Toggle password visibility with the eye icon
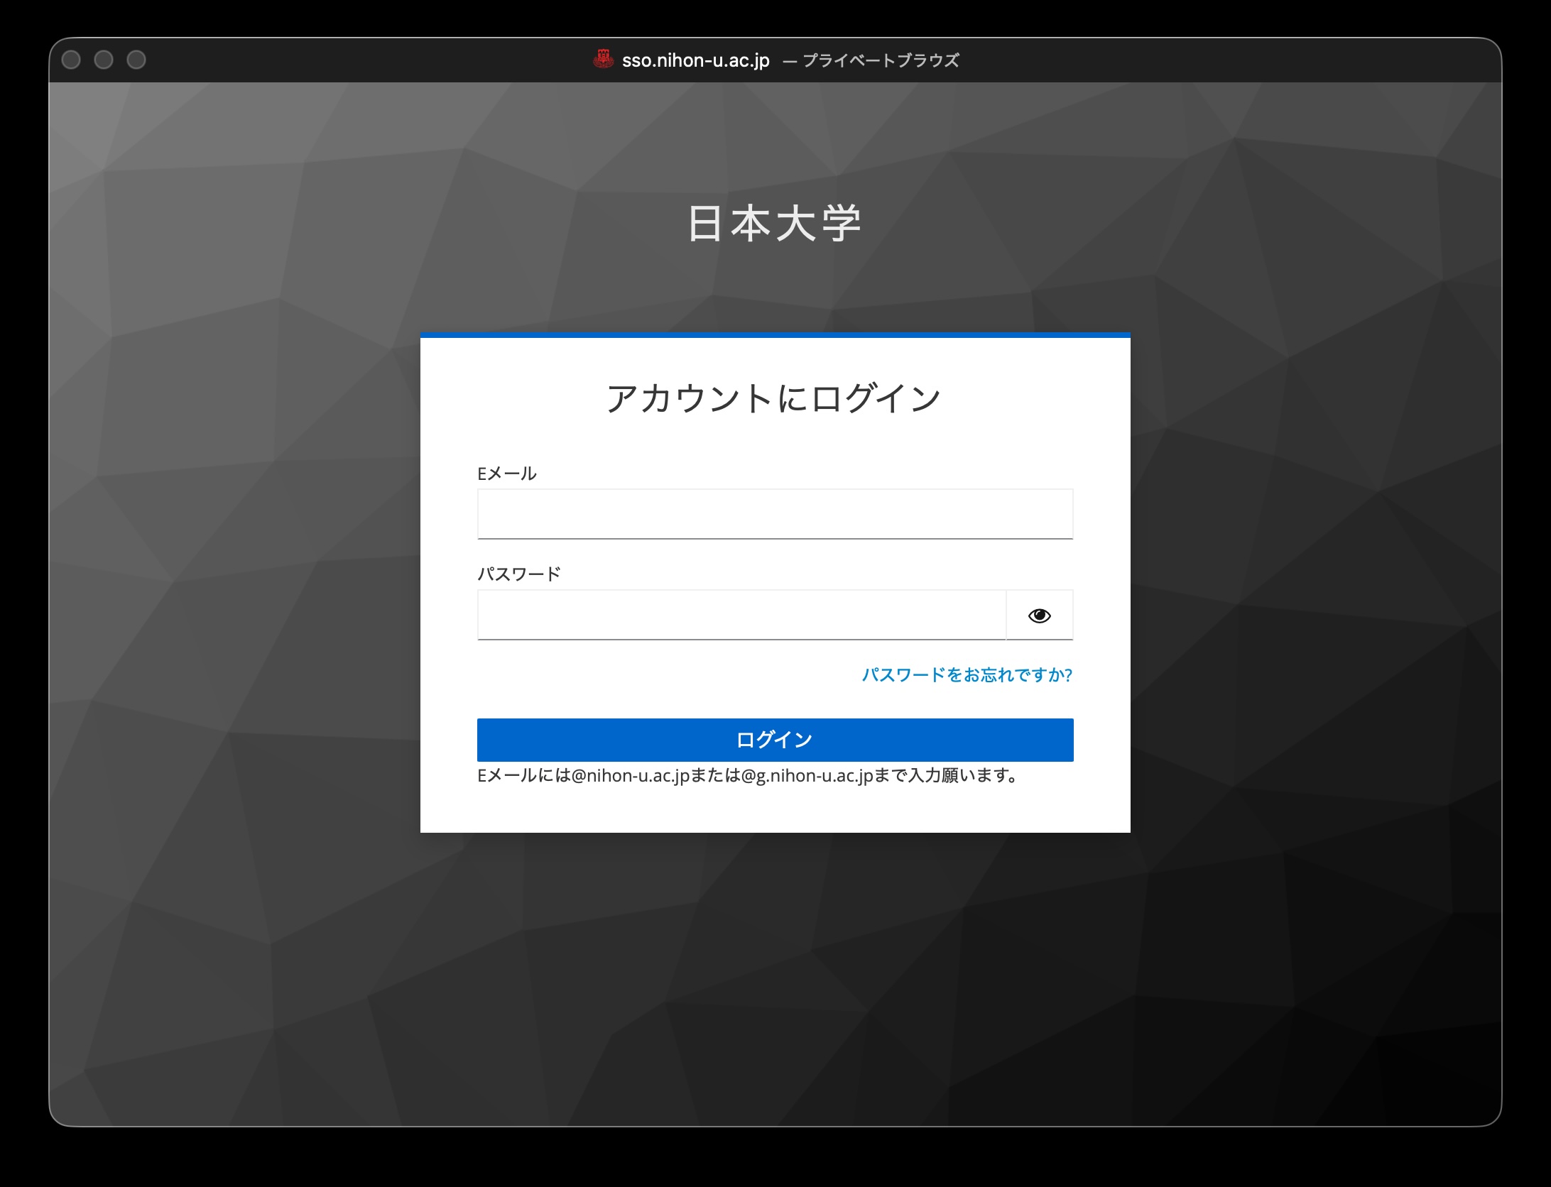 coord(1039,616)
